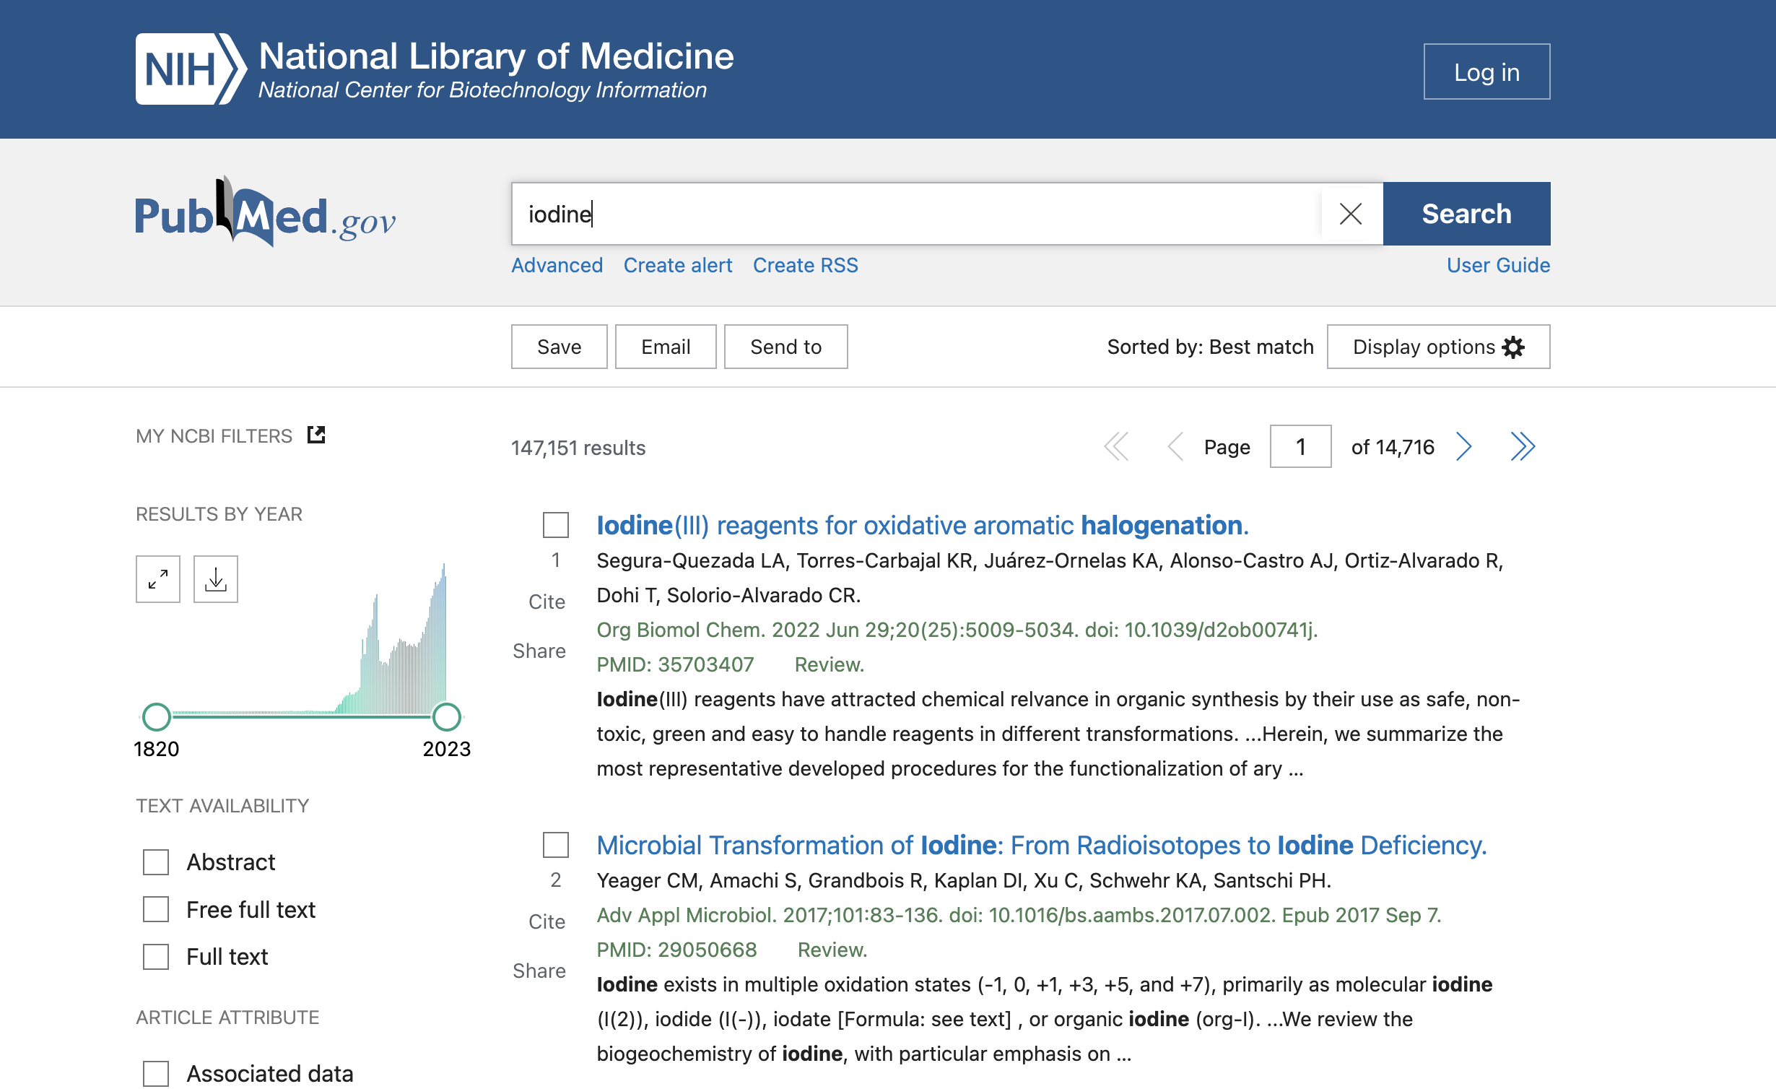Open Display options with the gear

pyautogui.click(x=1438, y=347)
